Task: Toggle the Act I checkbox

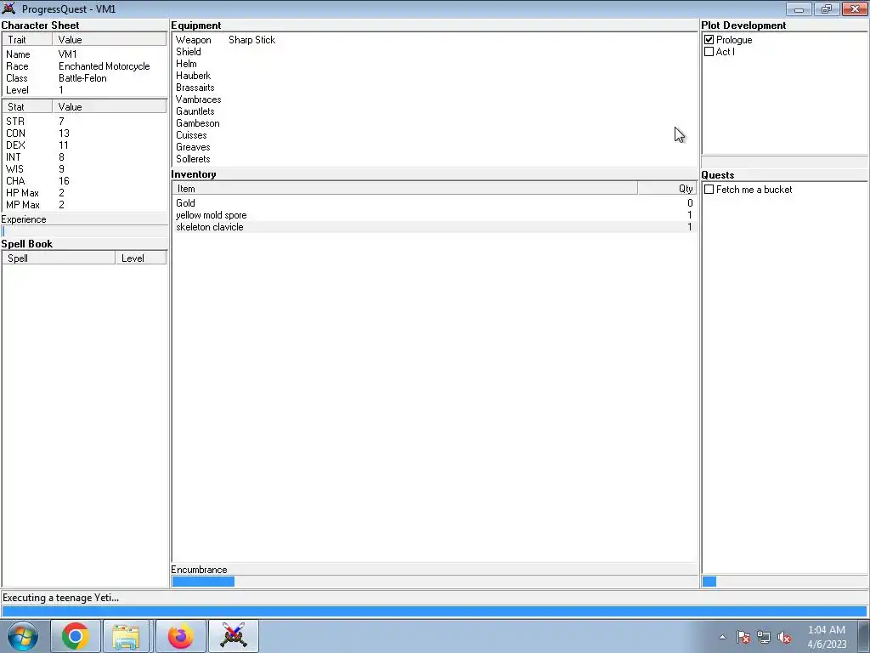Action: coord(709,52)
